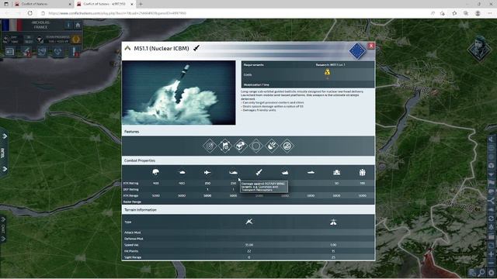Close the M51.1 unit info dialog

pos(371,46)
